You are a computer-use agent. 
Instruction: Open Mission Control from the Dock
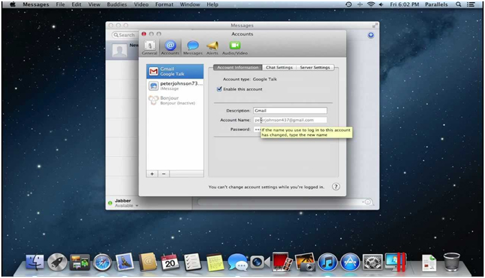pos(80,262)
